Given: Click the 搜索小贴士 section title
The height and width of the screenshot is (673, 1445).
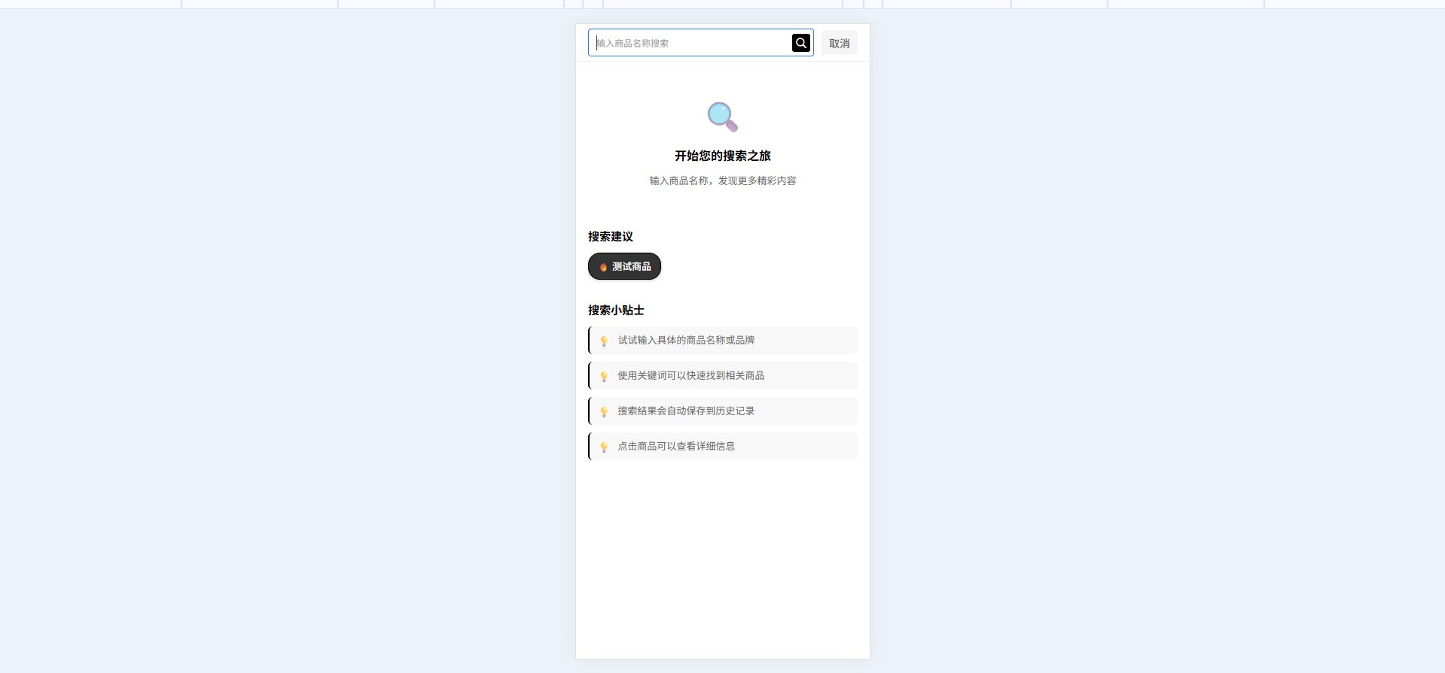Looking at the screenshot, I should [x=615, y=311].
